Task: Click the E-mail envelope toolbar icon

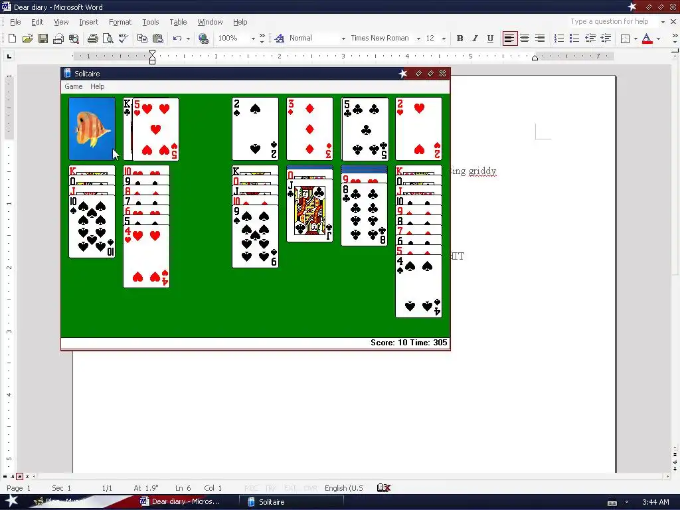Action: 58,39
